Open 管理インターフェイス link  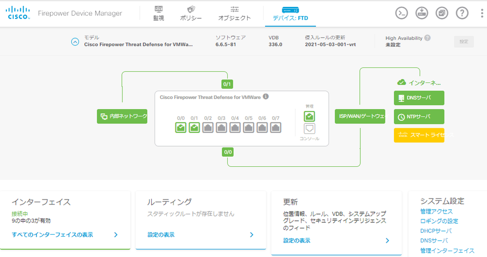pos(447,251)
